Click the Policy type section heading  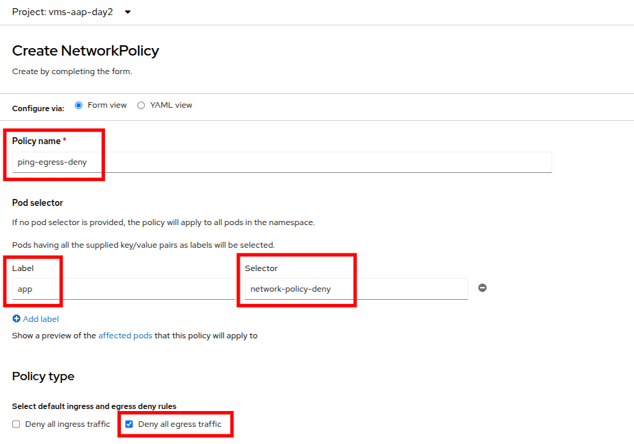43,376
